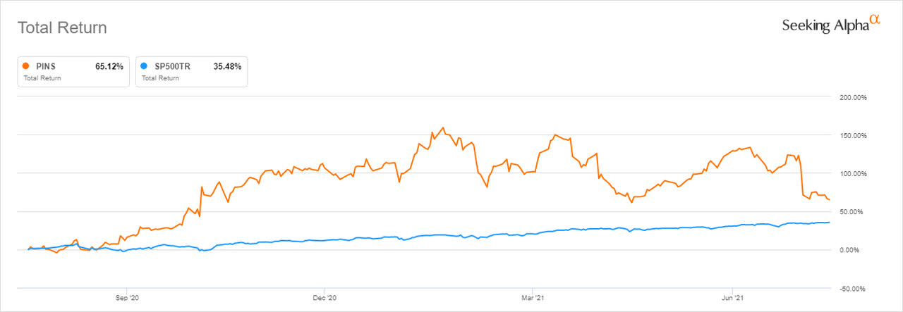Click the 150.00% y-axis label
The image size is (903, 312).
[x=849, y=136]
